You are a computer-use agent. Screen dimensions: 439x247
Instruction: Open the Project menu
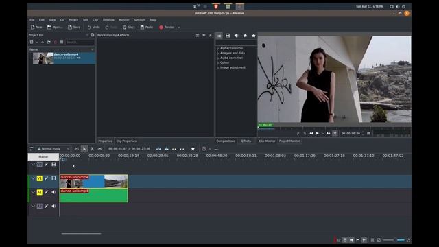click(x=73, y=20)
